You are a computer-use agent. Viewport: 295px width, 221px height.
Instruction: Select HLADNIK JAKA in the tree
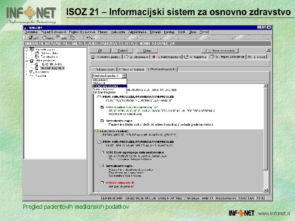pos(51,64)
